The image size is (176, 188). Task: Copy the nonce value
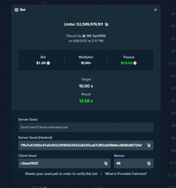149,164
